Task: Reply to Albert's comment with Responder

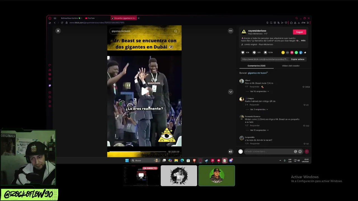Action: pyautogui.click(x=255, y=87)
